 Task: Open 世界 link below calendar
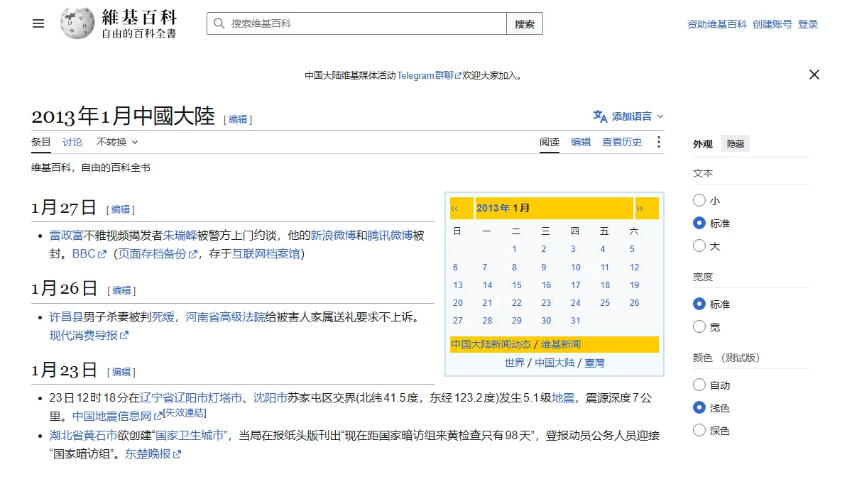click(x=515, y=363)
